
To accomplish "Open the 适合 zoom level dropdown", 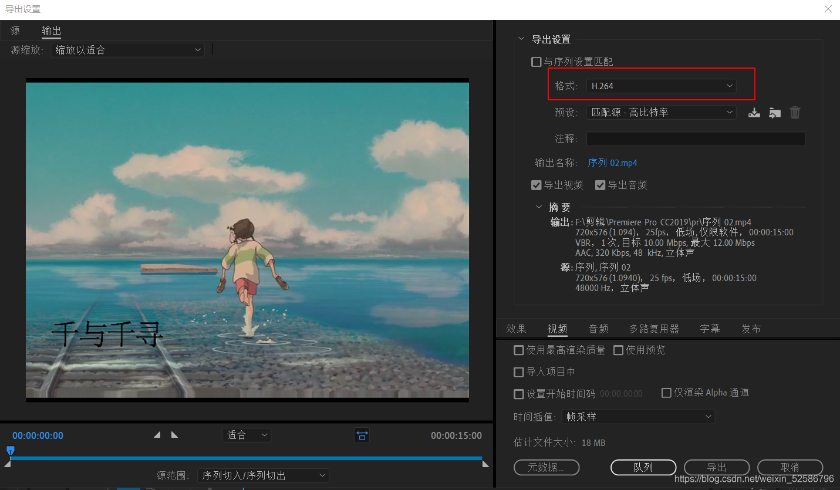I will coord(247,435).
